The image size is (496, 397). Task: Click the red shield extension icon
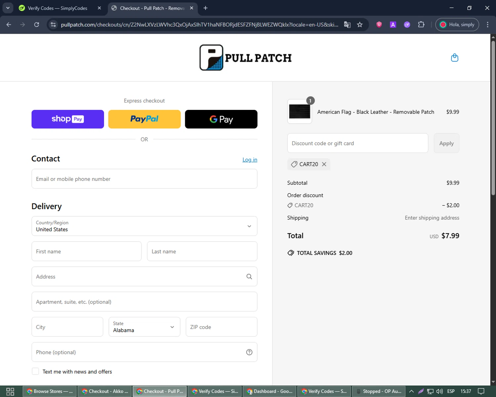[x=379, y=24]
